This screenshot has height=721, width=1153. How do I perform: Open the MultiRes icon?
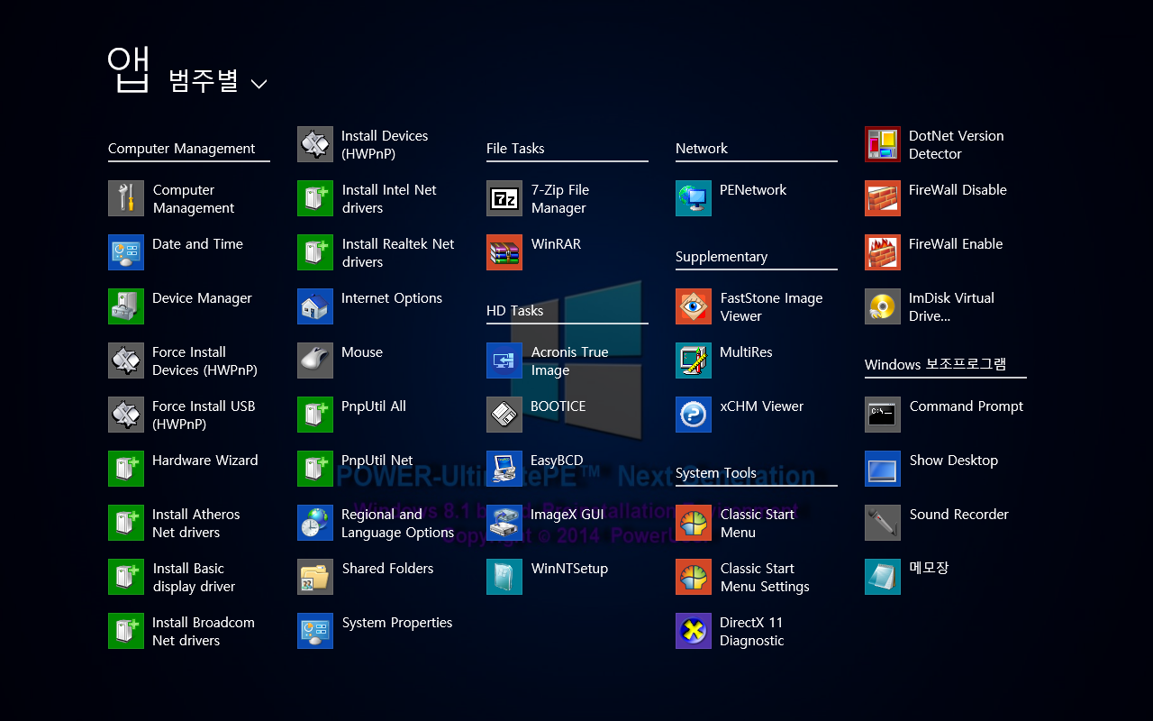coord(694,360)
